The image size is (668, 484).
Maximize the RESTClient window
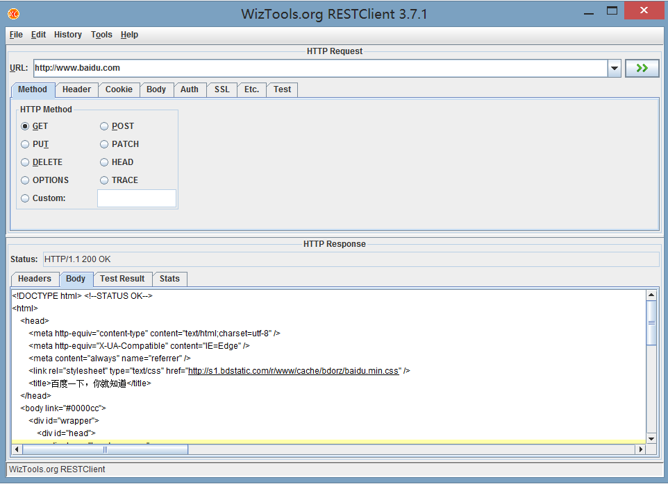(x=612, y=11)
